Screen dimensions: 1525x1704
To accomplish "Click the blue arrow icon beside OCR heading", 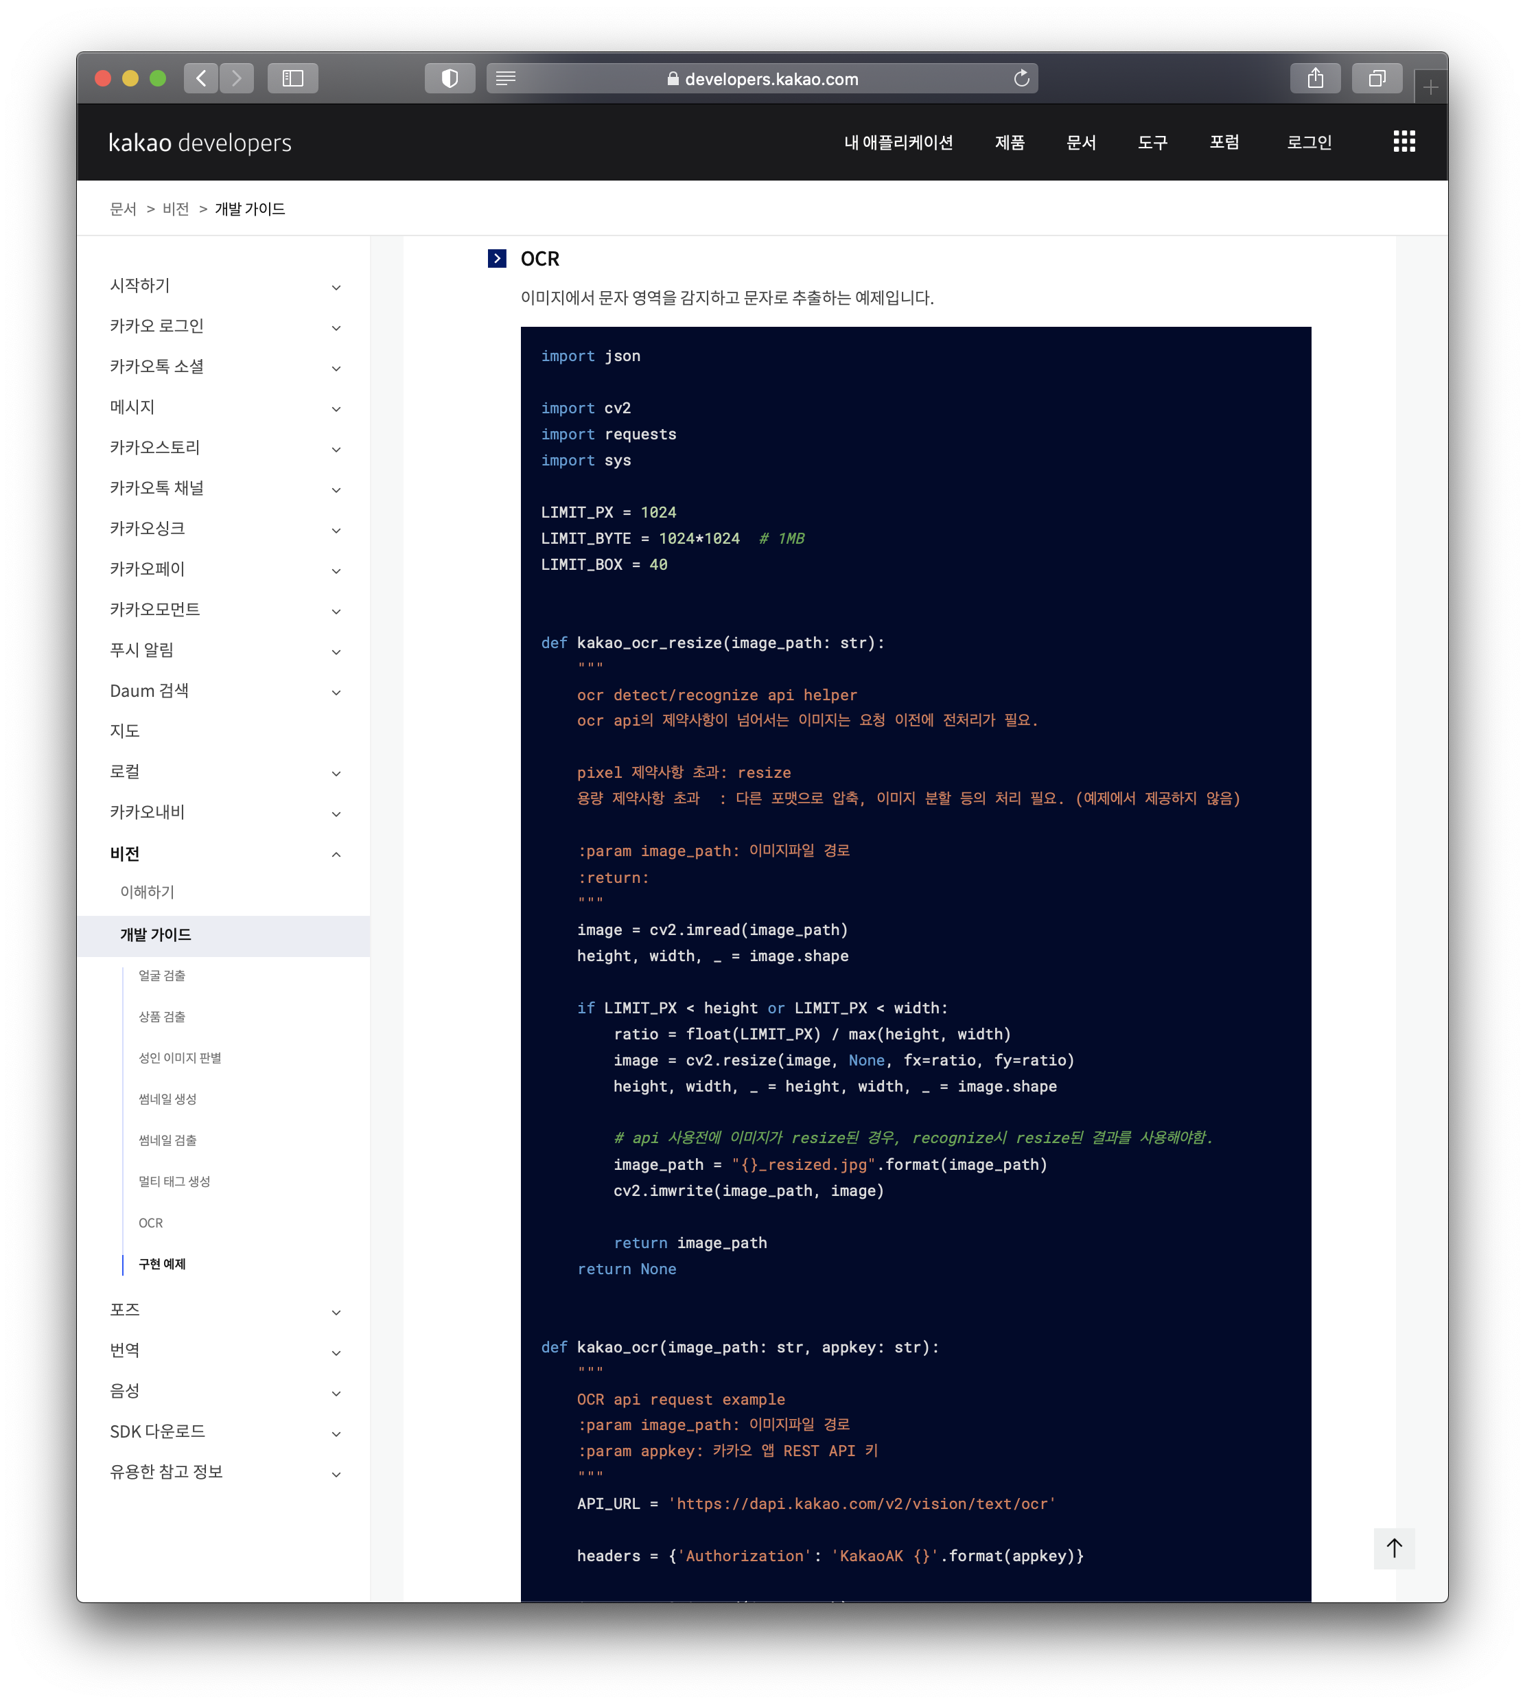I will point(497,258).
